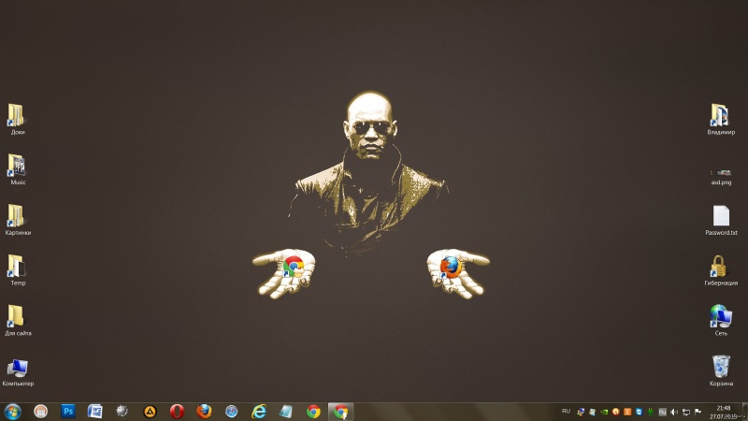The width and height of the screenshot is (748, 421).
Task: Open the Доки folder shortcut
Action: (18, 120)
